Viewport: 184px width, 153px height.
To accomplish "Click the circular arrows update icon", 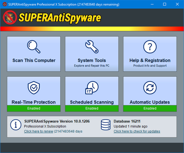I will click(150, 88).
